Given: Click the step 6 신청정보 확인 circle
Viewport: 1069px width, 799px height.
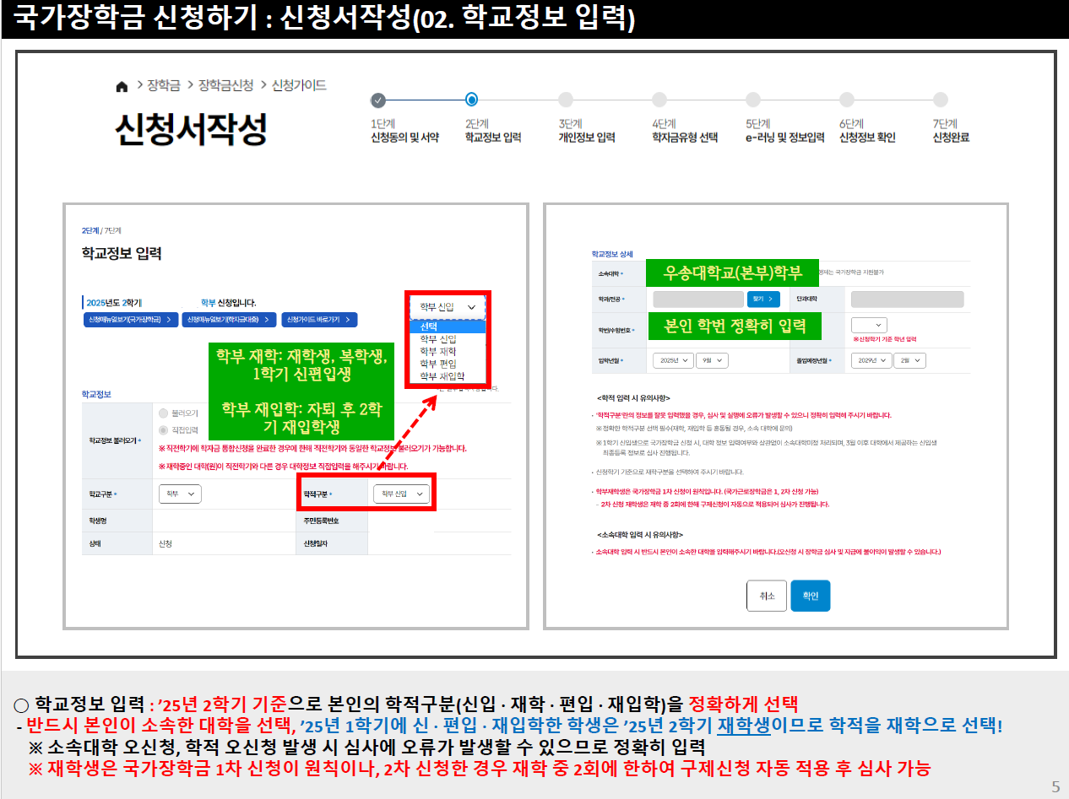Looking at the screenshot, I should coord(847,100).
